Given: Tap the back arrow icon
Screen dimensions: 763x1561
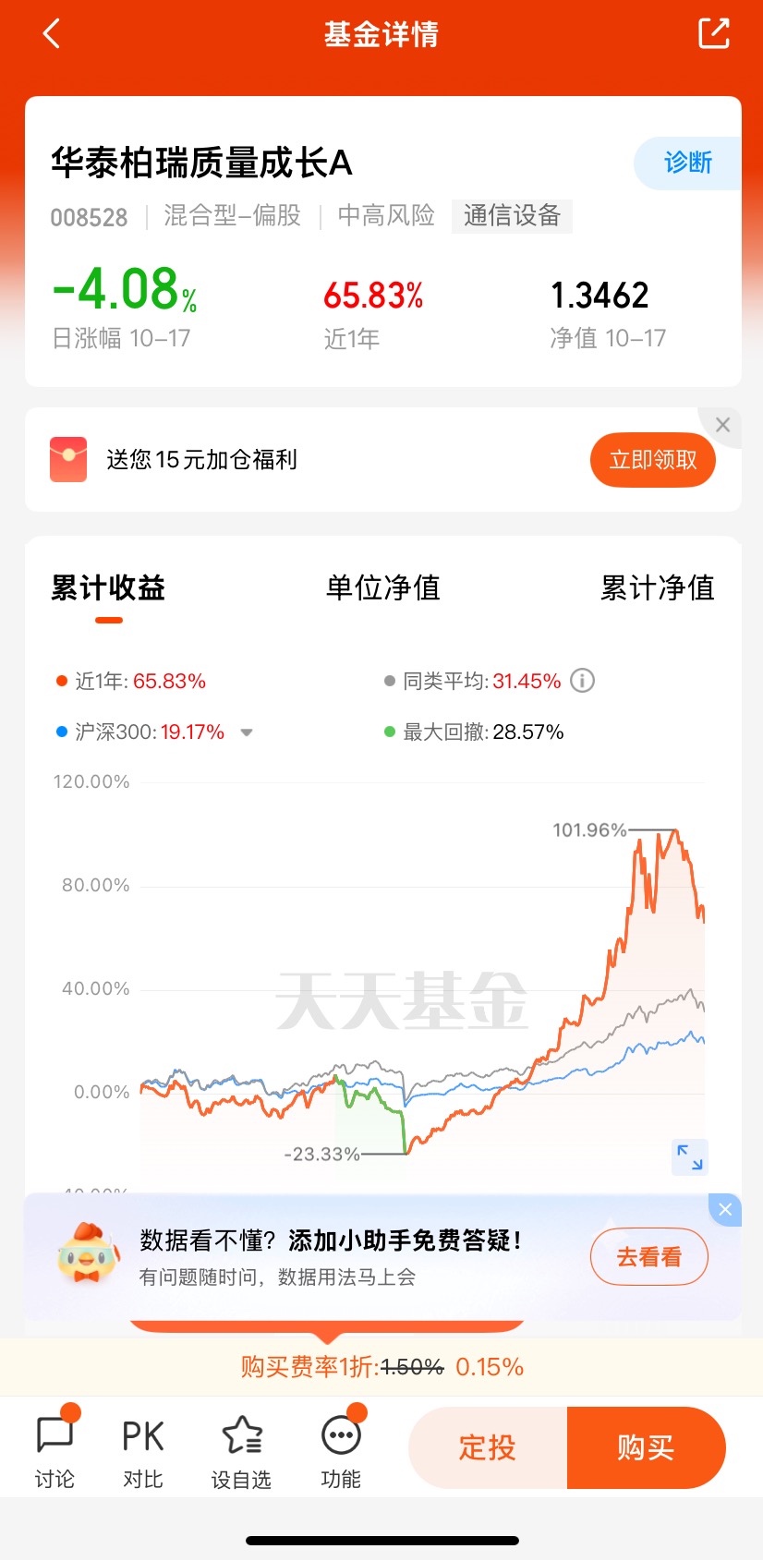Looking at the screenshot, I should click(x=52, y=34).
